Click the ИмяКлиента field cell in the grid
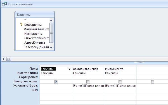 click(x=120, y=69)
